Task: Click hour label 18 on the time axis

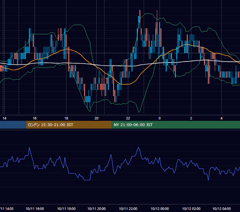Action: 66,118
